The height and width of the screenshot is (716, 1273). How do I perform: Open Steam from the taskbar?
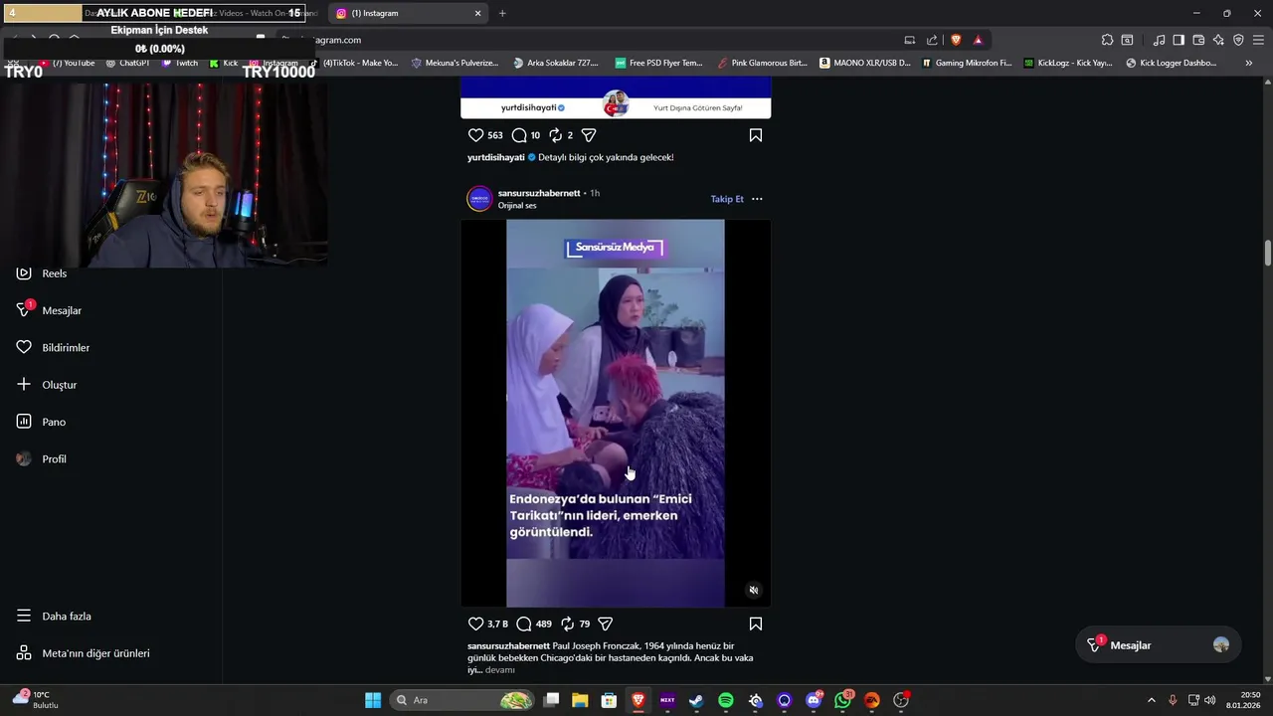pyautogui.click(x=696, y=700)
